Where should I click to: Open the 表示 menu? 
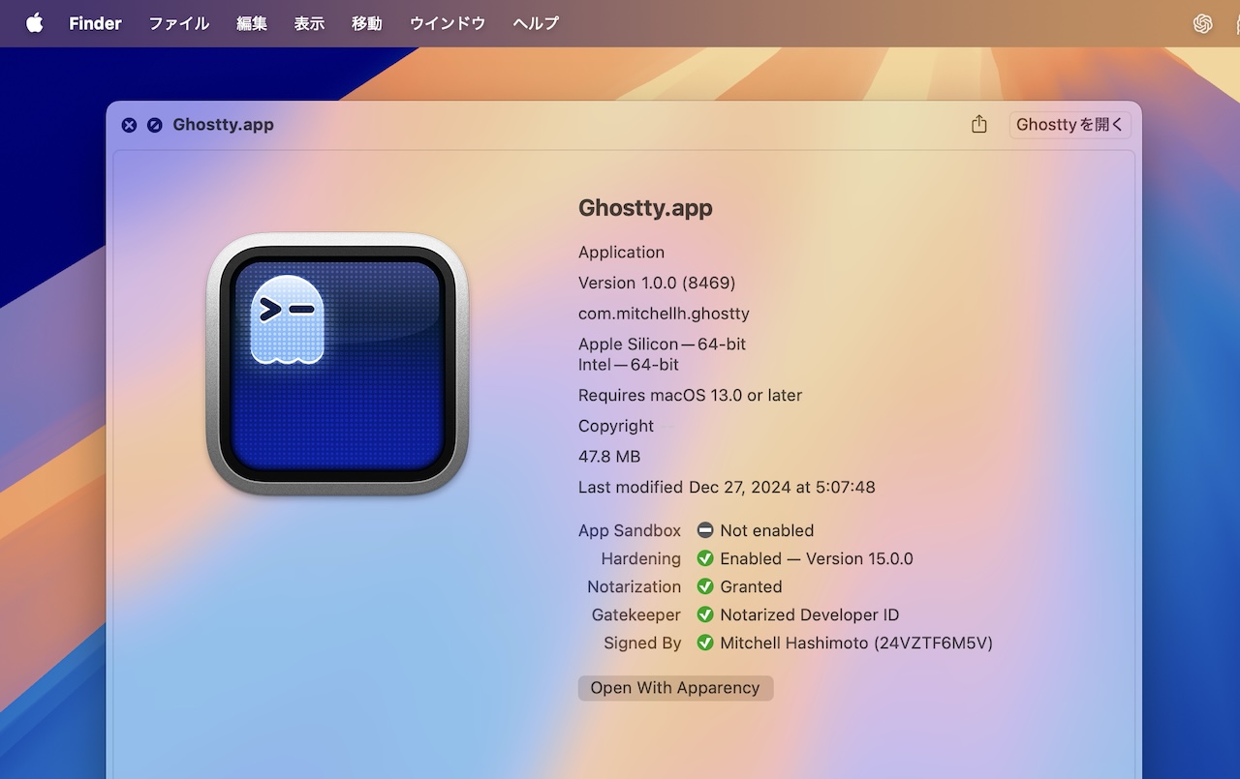[x=309, y=23]
